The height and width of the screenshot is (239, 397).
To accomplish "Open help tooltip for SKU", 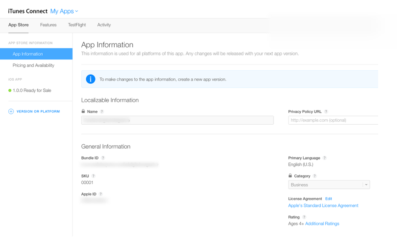I will pos(93,176).
